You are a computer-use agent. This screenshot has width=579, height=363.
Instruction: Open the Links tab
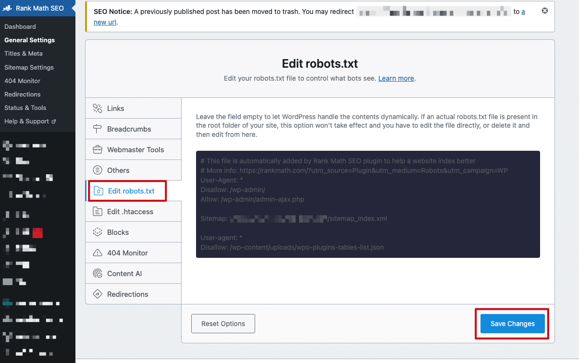[x=134, y=109]
